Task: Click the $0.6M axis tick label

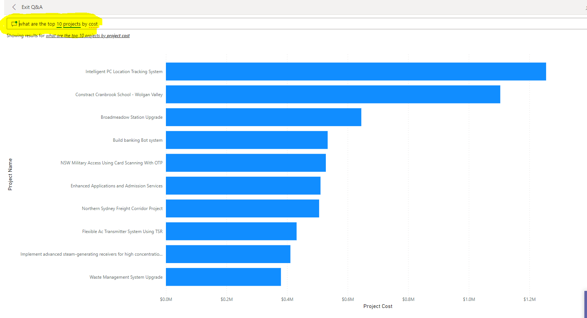Action: 348,299
